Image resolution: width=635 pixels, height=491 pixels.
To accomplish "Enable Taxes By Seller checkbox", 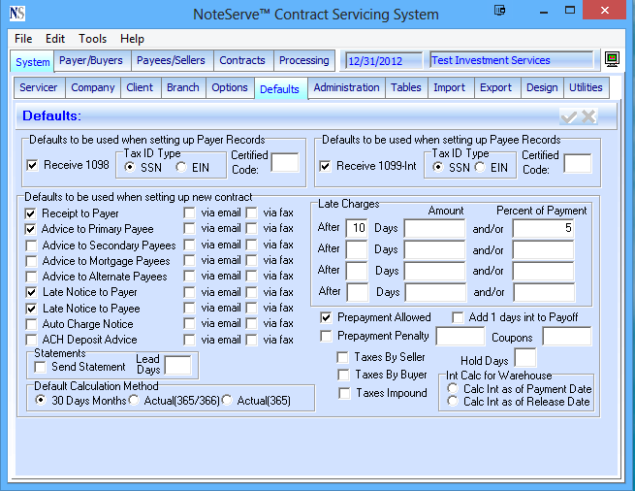I will (x=343, y=357).
